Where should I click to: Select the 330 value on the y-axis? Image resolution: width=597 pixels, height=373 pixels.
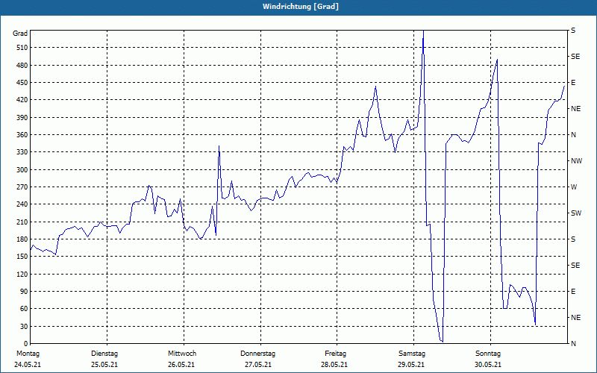pyautogui.click(x=22, y=152)
